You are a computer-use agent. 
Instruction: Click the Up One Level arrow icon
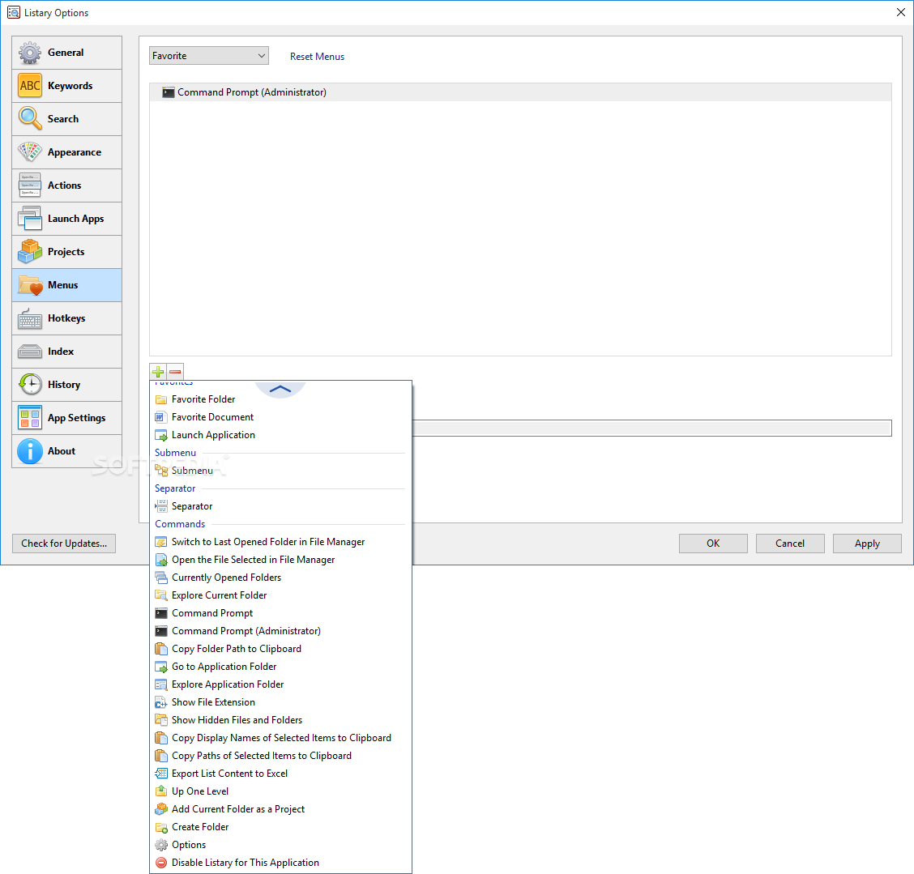point(161,791)
